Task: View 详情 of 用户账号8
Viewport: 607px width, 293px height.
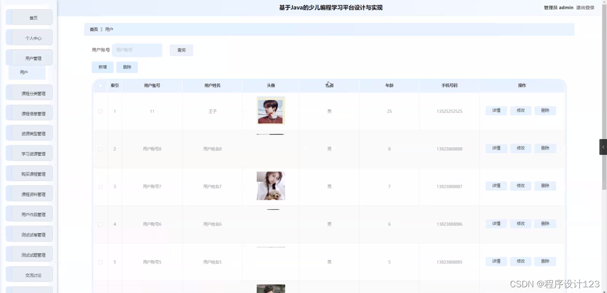Action: tap(496, 148)
